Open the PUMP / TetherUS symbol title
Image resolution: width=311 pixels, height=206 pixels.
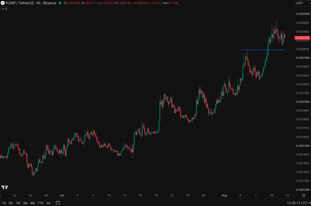[31, 3]
